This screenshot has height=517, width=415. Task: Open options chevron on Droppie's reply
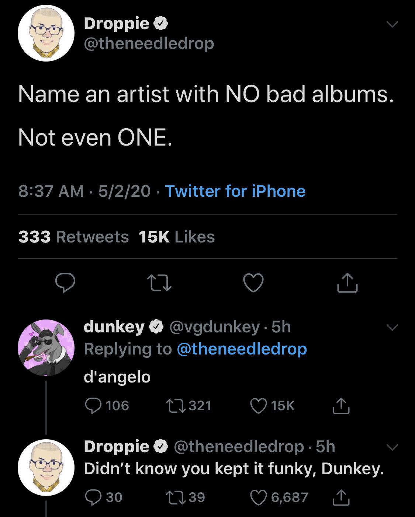[392, 447]
